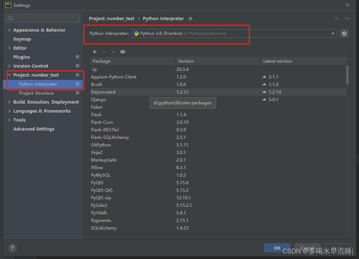359x259 pixels.
Task: Select the PyYAML package row
Action: 218,213
